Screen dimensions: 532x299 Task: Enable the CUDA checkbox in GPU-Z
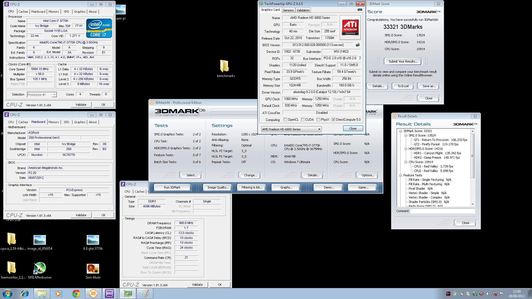303,120
